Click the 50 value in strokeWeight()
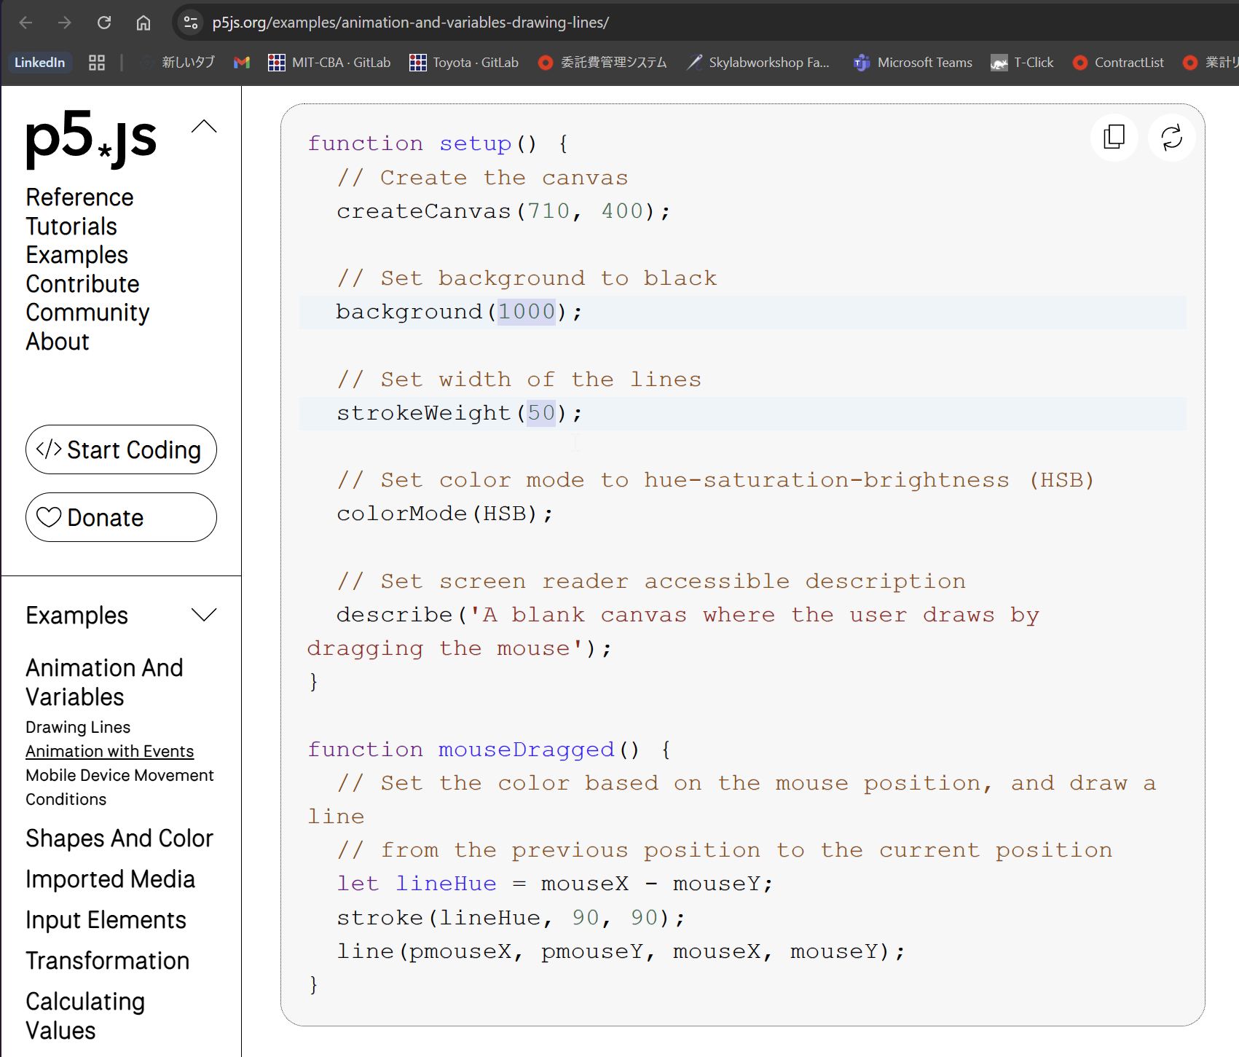This screenshot has height=1057, width=1239. tap(541, 413)
